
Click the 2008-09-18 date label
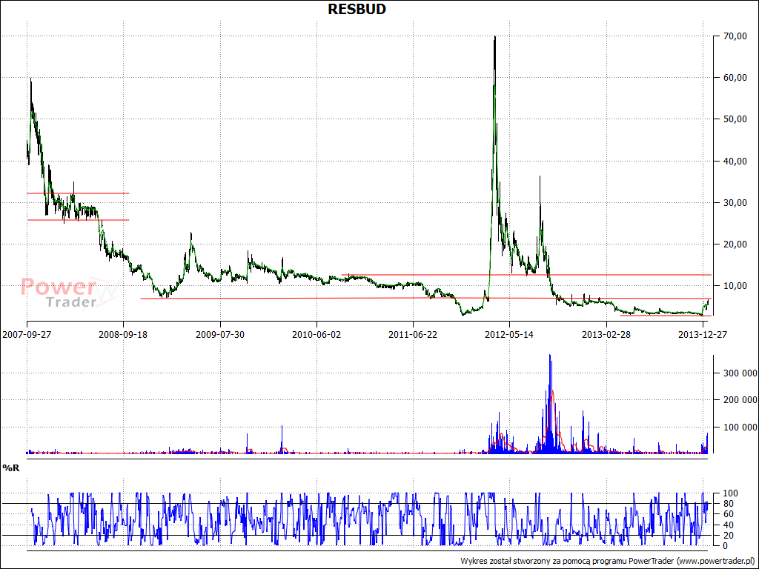click(x=123, y=334)
